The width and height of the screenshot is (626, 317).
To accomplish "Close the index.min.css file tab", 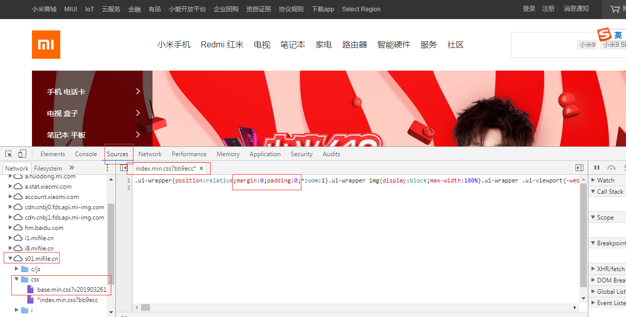I will pyautogui.click(x=201, y=168).
